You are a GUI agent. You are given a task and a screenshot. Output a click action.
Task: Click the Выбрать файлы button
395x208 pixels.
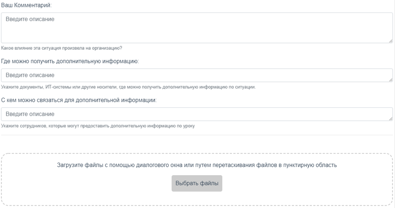(x=197, y=183)
